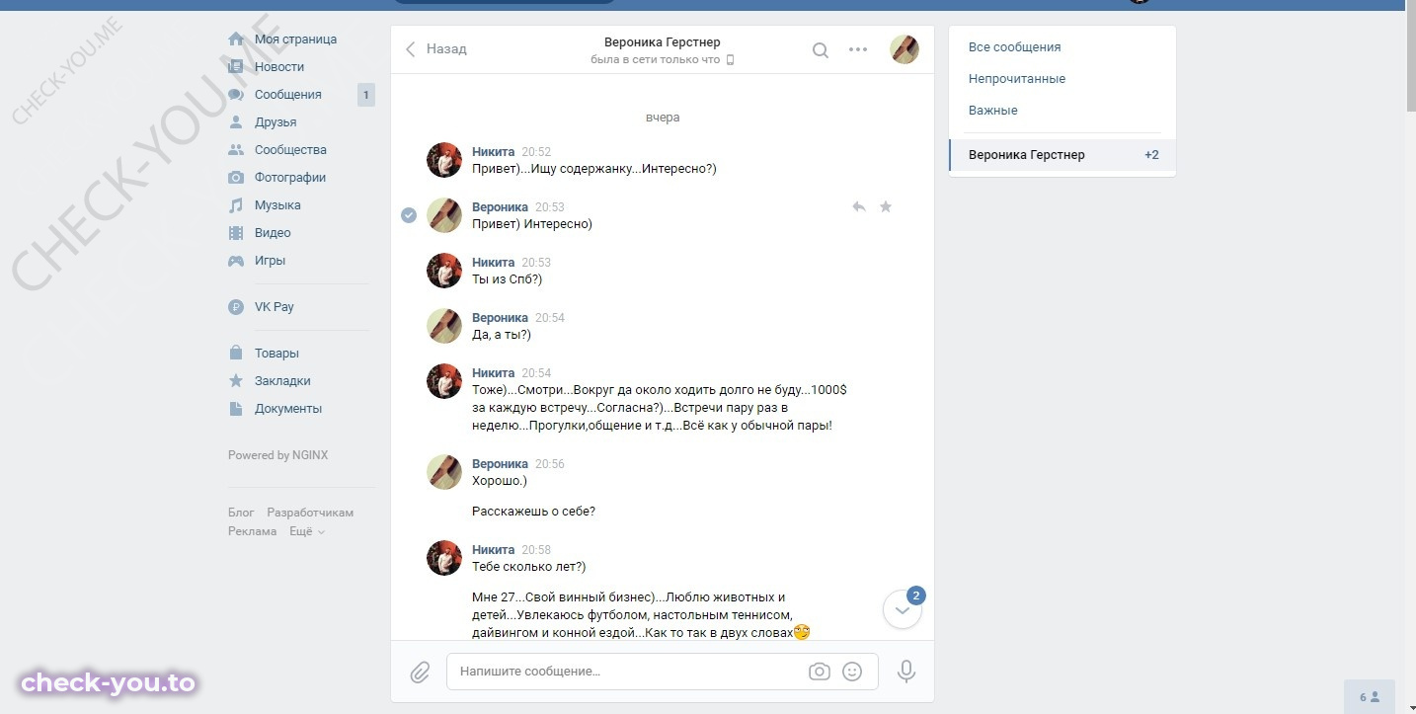
Task: Expand the Ещё footer dropdown
Action: (306, 531)
